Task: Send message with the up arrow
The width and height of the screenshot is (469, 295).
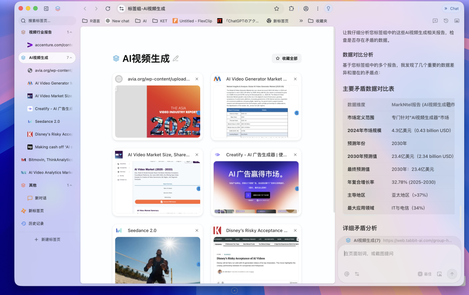Action: point(452,274)
